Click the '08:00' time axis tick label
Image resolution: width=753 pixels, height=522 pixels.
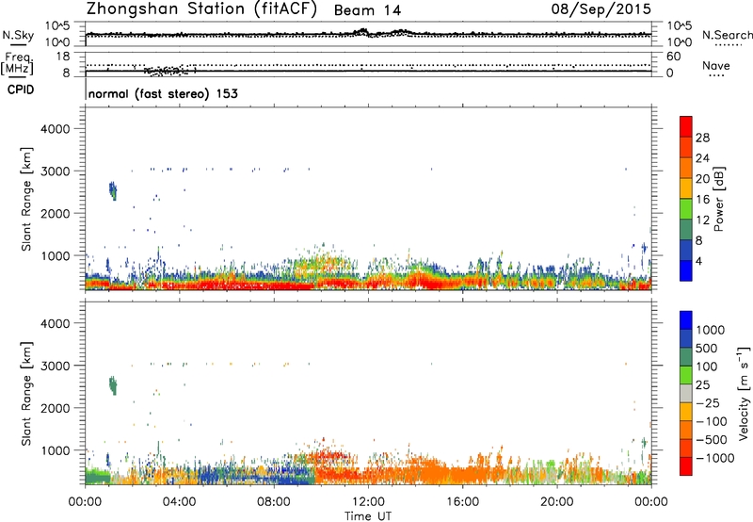[273, 502]
